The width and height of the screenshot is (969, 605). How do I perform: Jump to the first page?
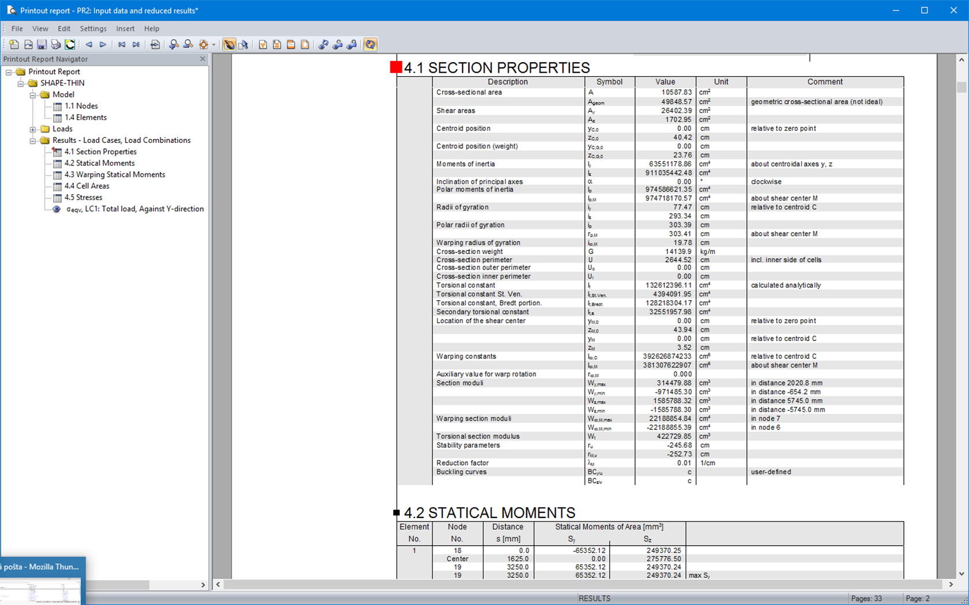122,44
